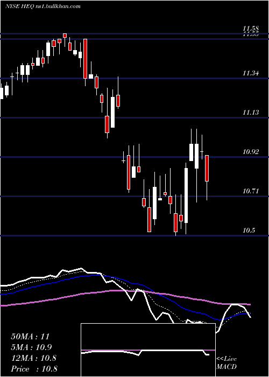
Task: Click the Price : 10.8 readout
Action: point(34,369)
